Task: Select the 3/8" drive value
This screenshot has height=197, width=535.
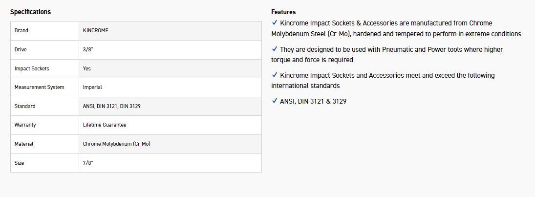Action: pos(88,49)
